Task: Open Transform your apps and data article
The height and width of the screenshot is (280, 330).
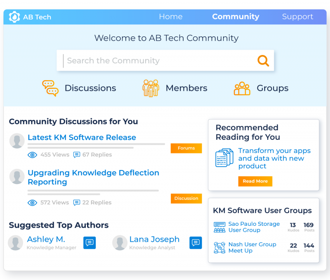Action: click(x=274, y=158)
